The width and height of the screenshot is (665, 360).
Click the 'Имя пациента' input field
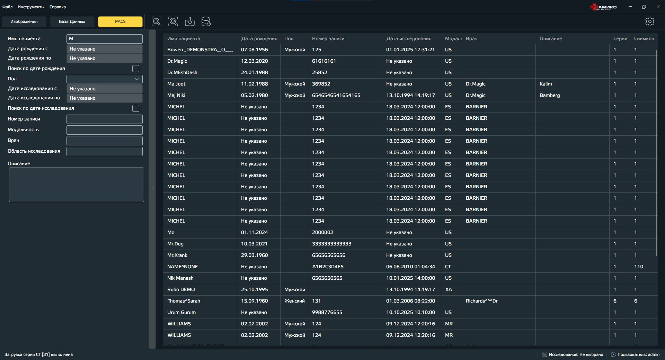pos(105,39)
